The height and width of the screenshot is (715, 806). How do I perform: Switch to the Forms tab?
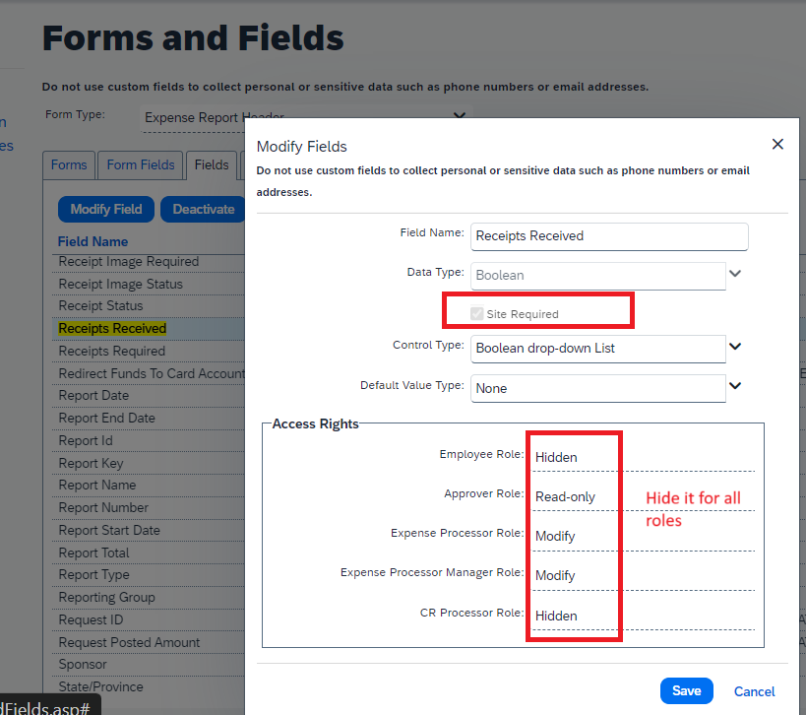(x=68, y=165)
